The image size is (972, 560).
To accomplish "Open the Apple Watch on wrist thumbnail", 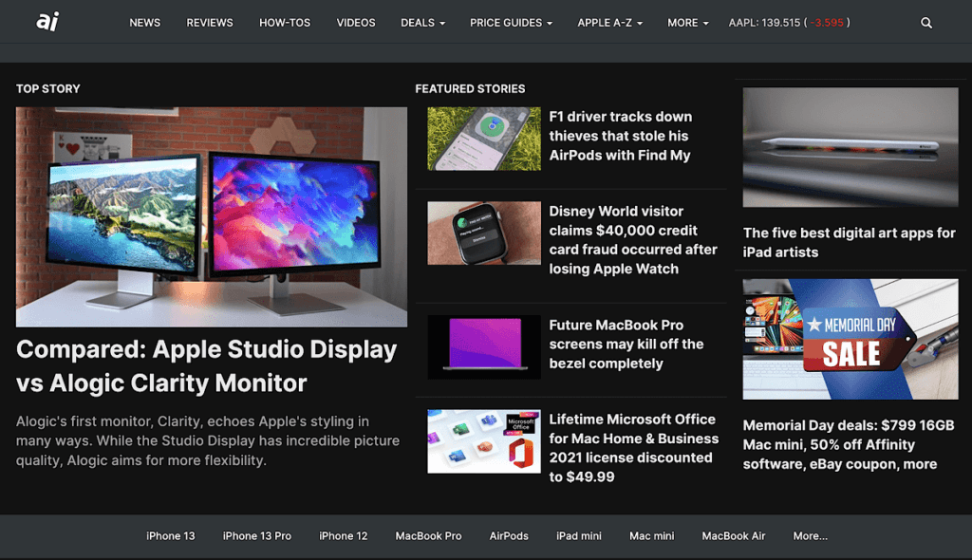I will pos(483,233).
